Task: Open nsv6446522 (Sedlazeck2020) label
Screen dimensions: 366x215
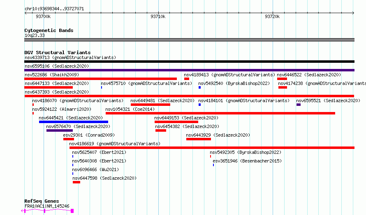Action: (309, 75)
